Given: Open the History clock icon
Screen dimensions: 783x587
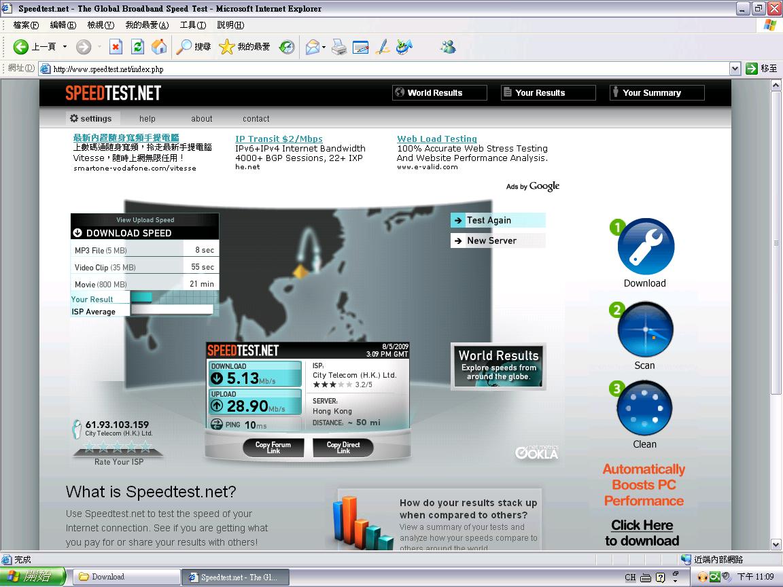Looking at the screenshot, I should point(287,47).
